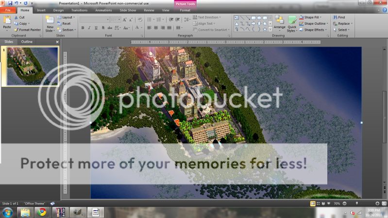Viewport: 388px width, 218px height.
Task: Select the Oval shape in gallery
Action: tap(259, 18)
